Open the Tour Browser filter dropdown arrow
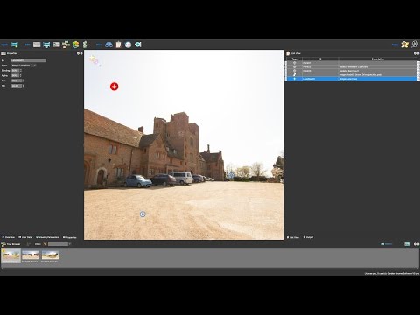Screen dimensions: 420x315 click(x=70, y=244)
